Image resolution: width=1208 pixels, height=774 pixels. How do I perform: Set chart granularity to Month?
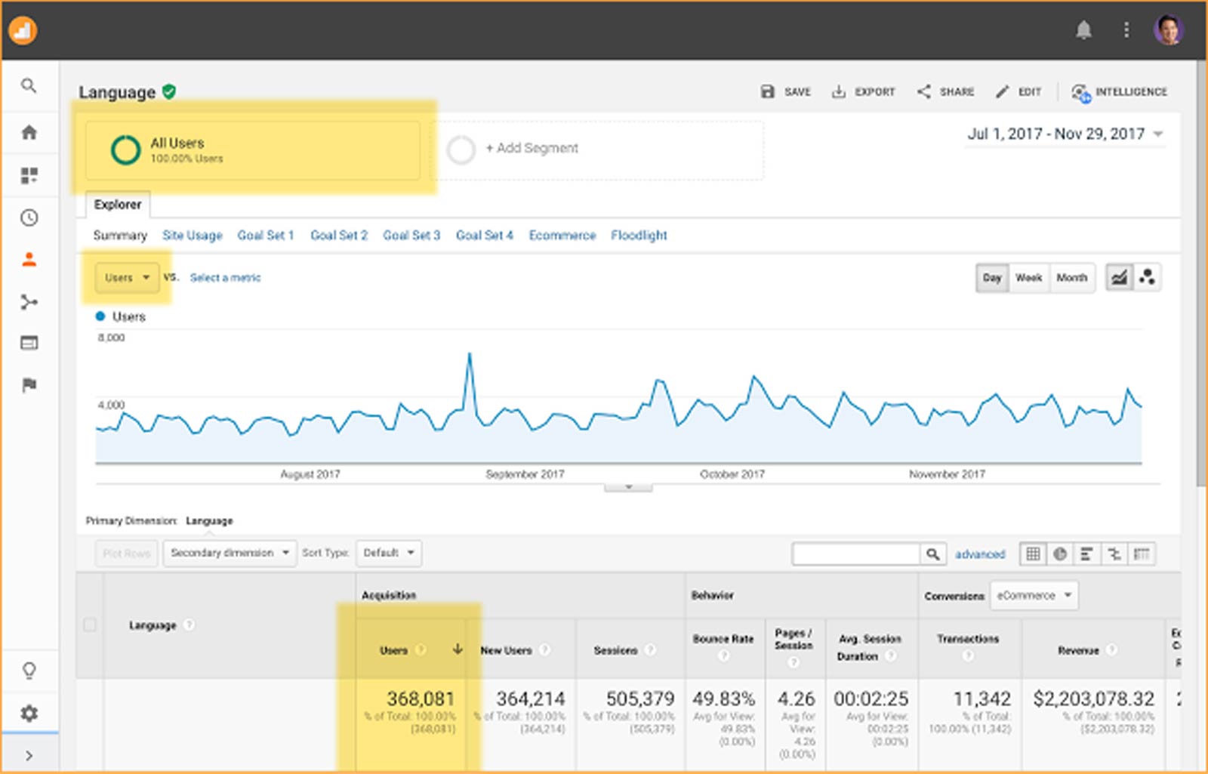1071,278
